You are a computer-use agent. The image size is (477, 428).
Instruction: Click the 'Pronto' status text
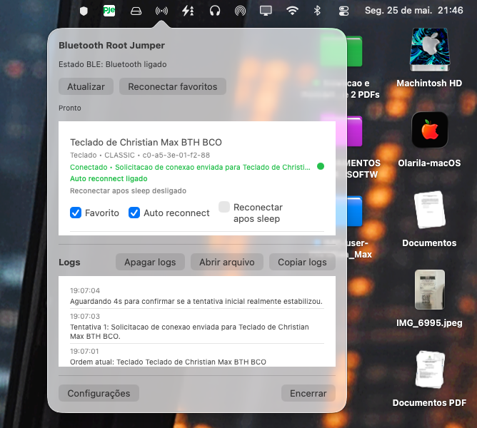pos(70,108)
